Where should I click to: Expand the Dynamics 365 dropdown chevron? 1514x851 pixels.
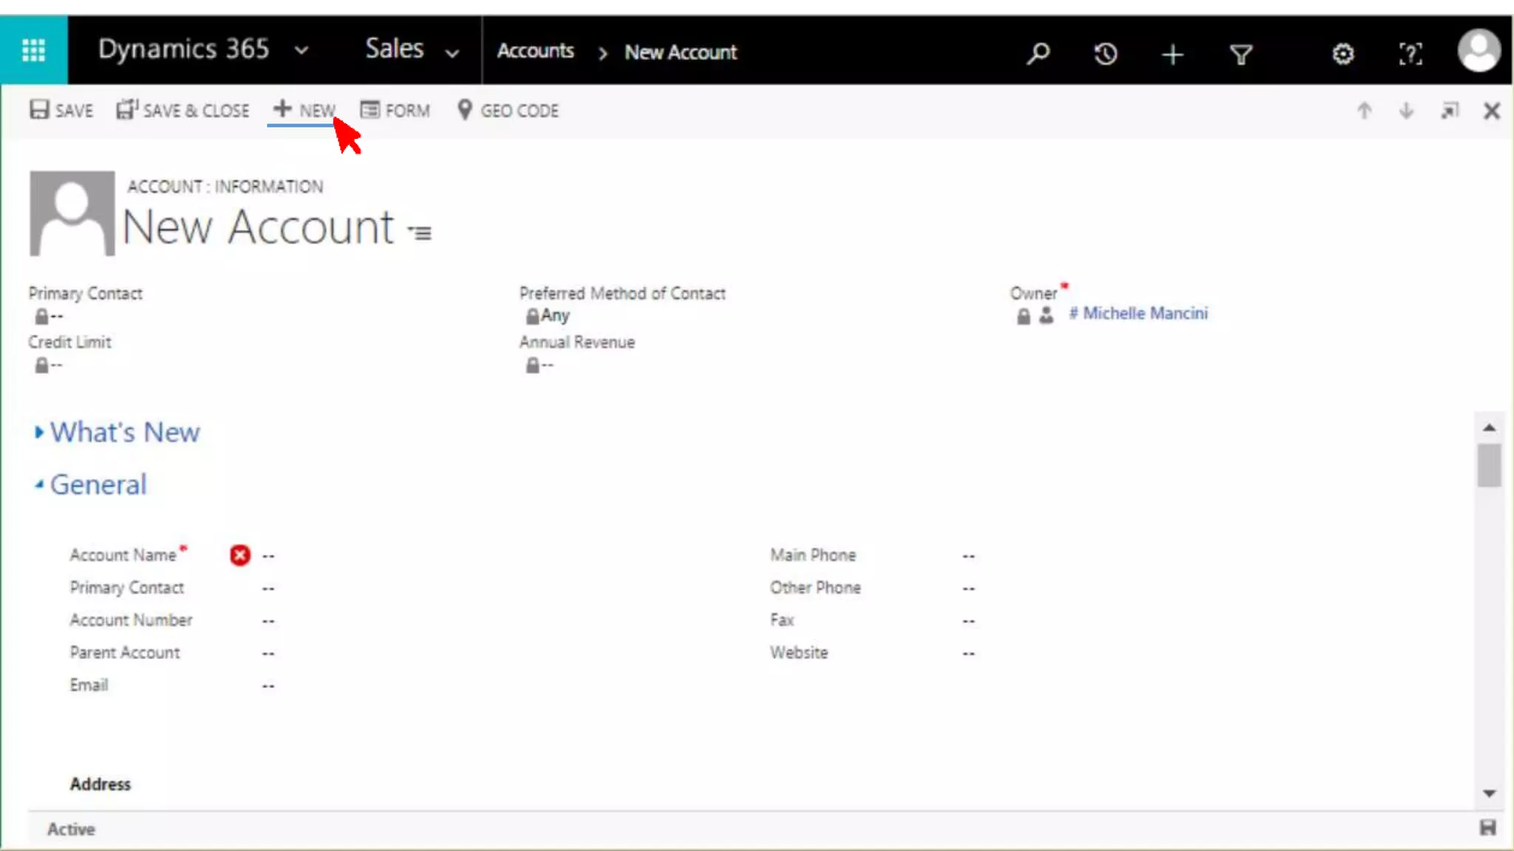[301, 51]
